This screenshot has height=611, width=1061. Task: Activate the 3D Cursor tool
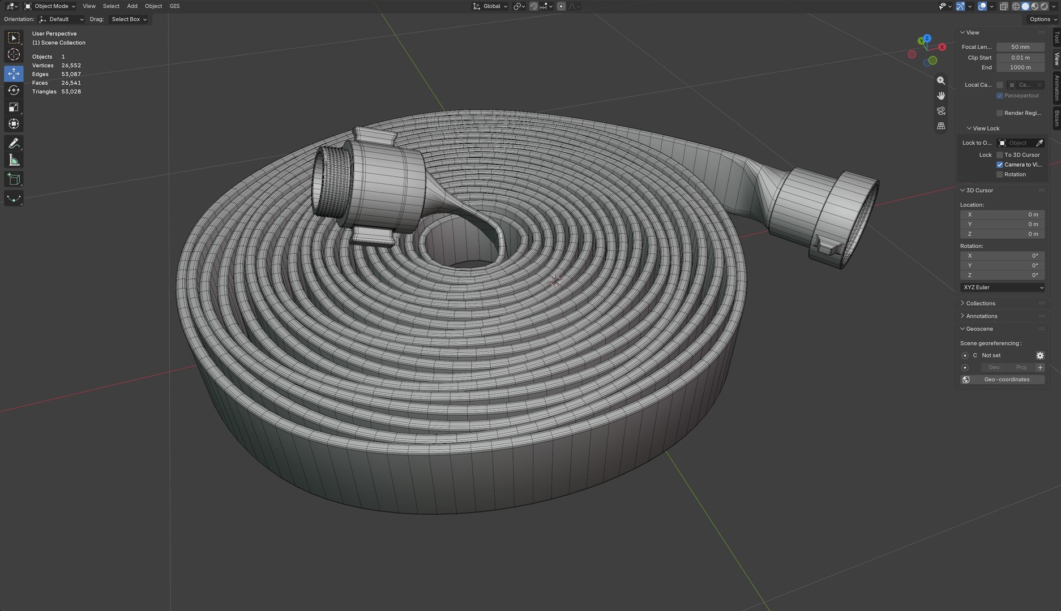[14, 55]
